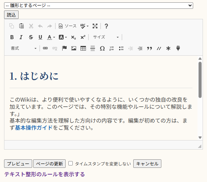Insert a link with the chain icon
Viewport: 207px width, 182px height.
point(45,48)
